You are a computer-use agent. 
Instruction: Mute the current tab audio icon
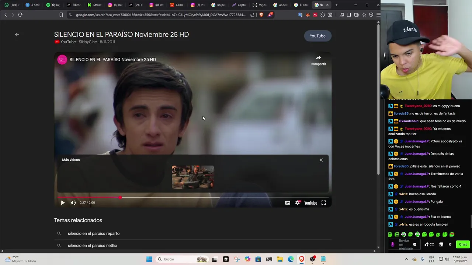(322, 5)
